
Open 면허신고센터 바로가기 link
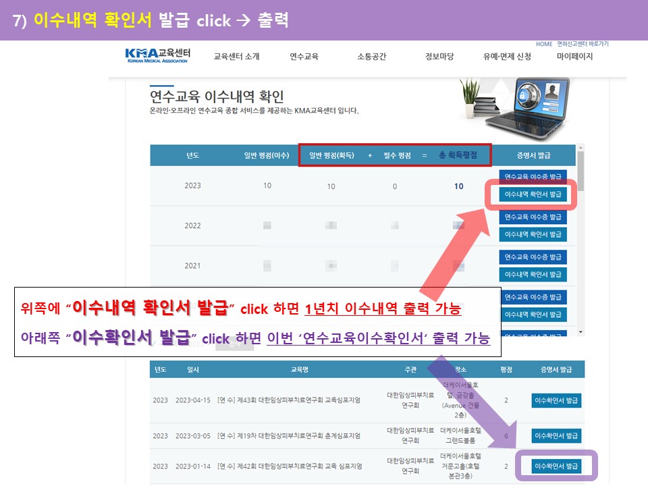click(x=583, y=44)
